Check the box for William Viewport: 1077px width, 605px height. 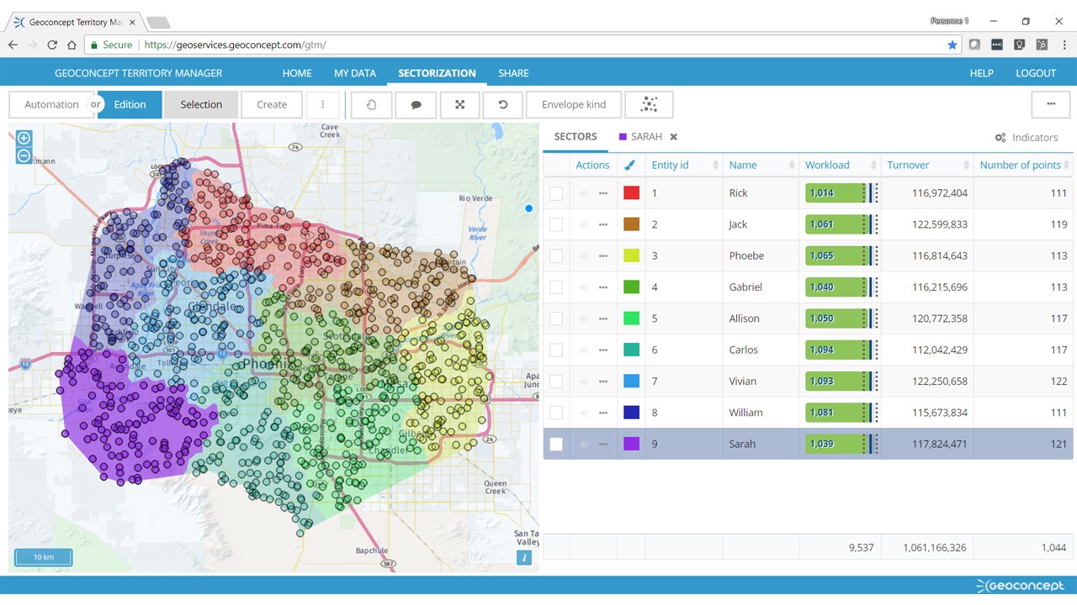click(x=556, y=413)
